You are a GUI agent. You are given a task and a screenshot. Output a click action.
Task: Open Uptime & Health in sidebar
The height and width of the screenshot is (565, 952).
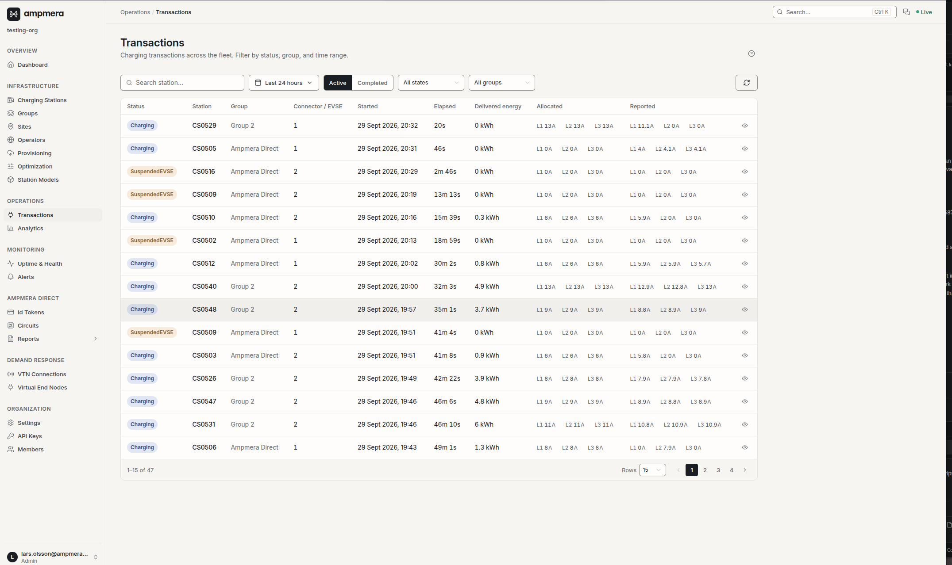[53, 263]
